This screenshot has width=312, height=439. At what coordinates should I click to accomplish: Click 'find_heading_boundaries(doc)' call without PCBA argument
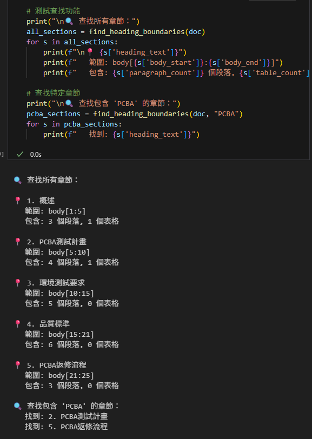(147, 32)
